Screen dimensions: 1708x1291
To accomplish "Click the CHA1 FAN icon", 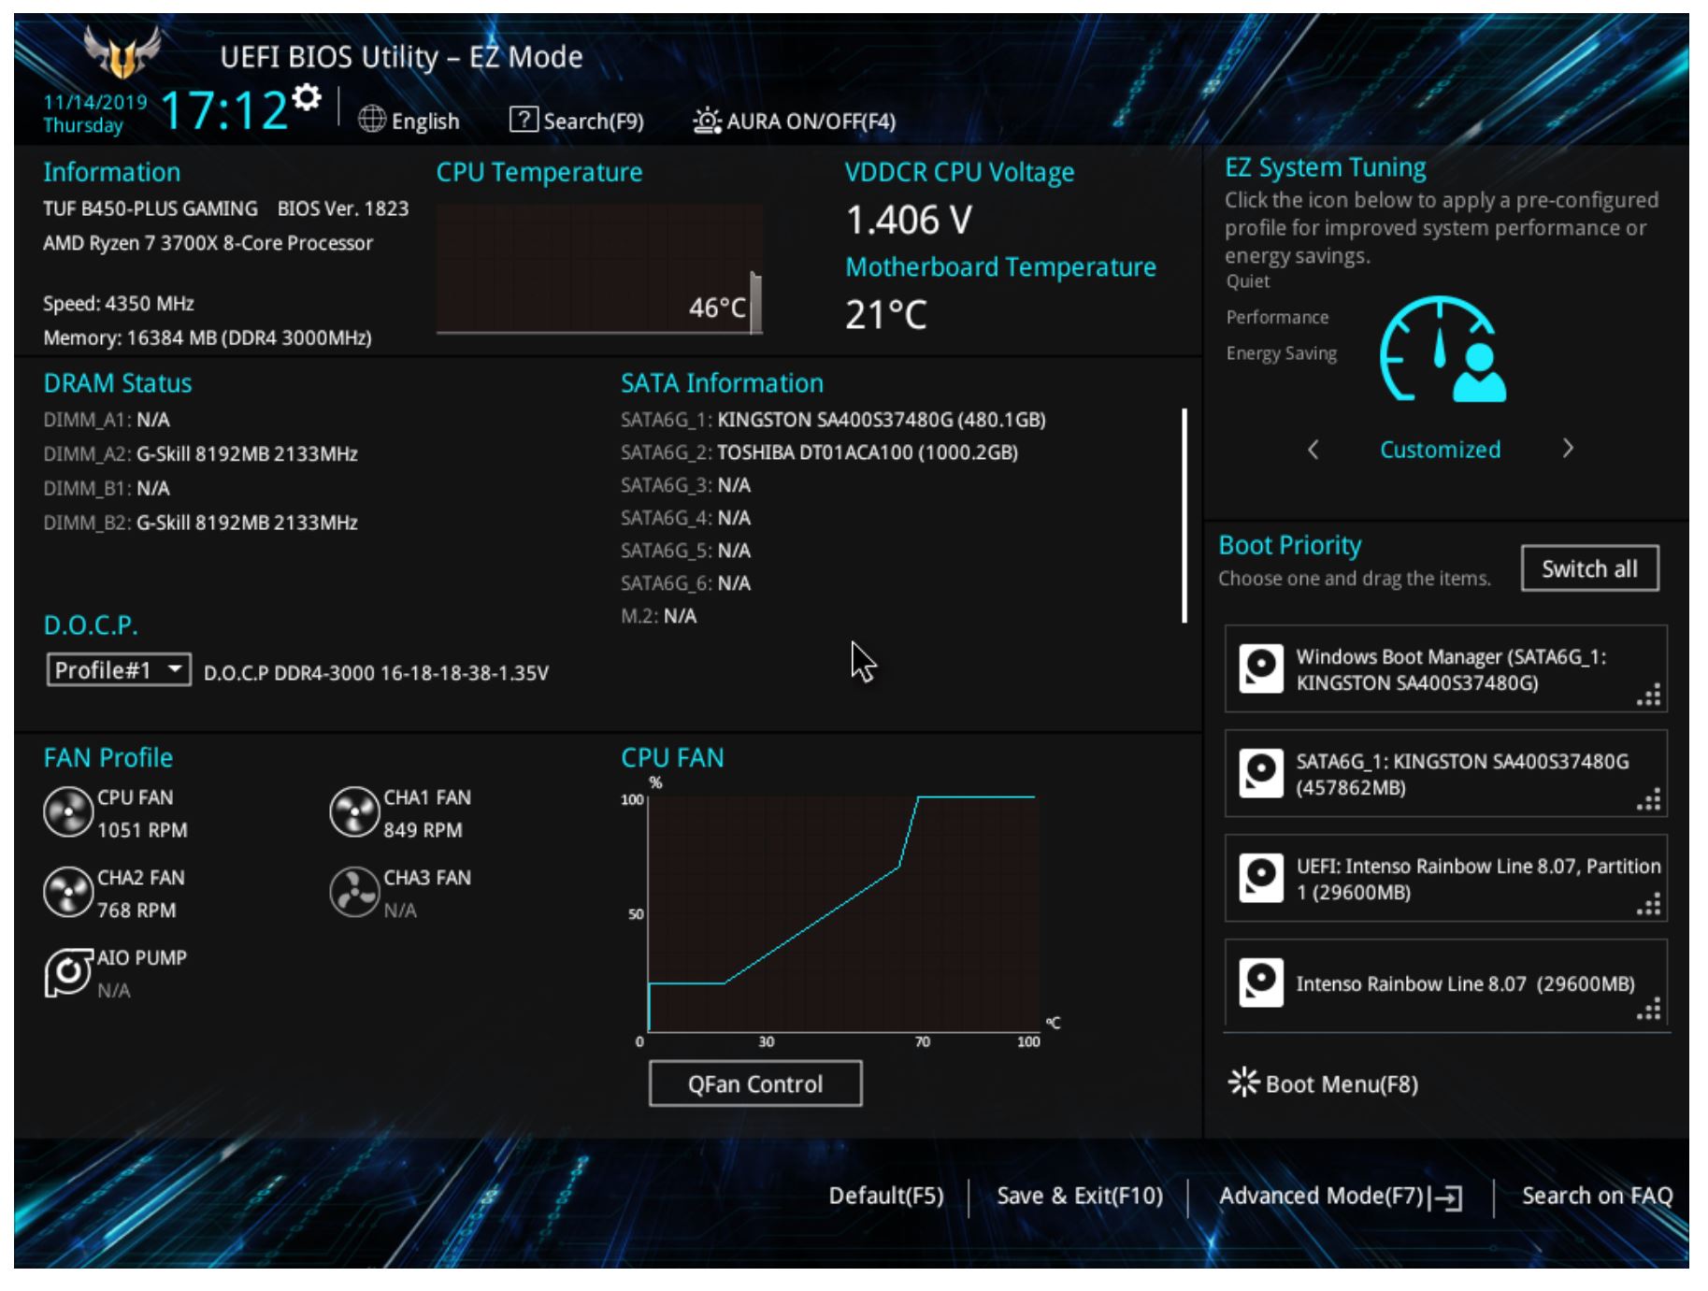I will tap(354, 811).
